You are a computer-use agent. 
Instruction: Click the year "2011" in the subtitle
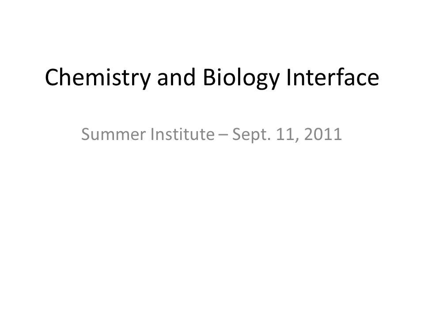pyautogui.click(x=323, y=134)
